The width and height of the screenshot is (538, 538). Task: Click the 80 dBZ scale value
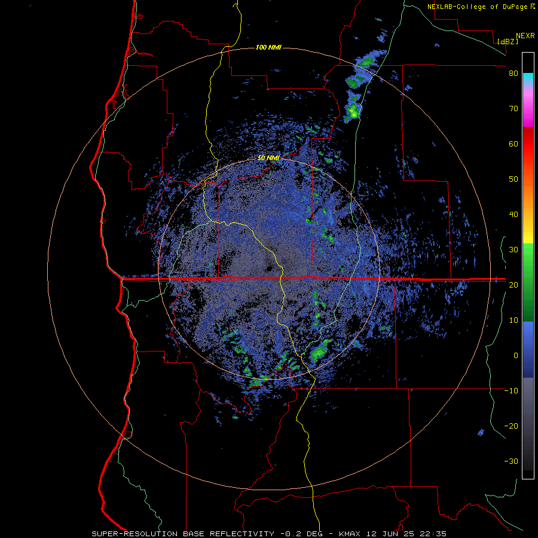[x=513, y=74]
